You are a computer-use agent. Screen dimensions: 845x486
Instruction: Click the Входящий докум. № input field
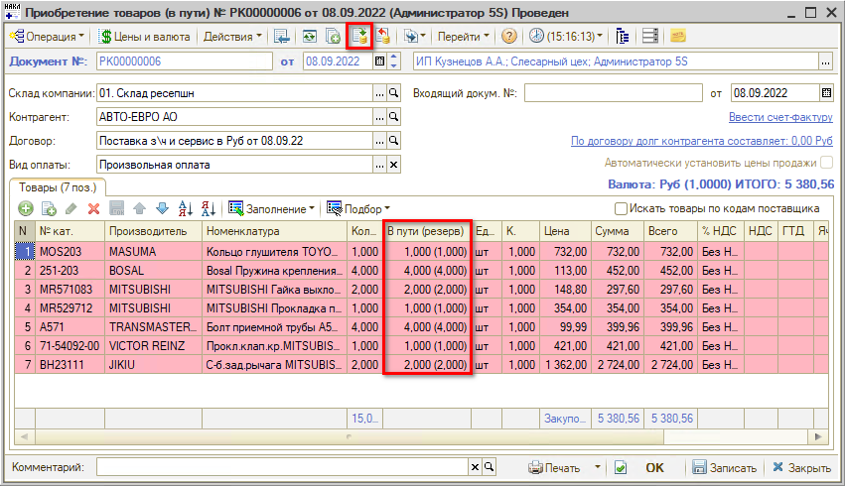614,93
